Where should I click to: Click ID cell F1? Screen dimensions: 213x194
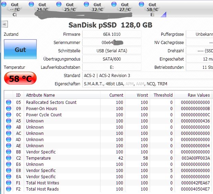tap(18, 183)
